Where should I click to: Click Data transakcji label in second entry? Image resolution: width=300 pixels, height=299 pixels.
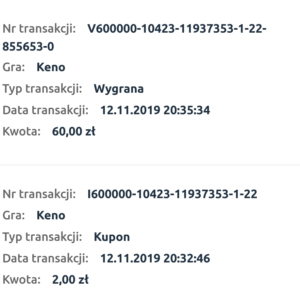coord(45,259)
